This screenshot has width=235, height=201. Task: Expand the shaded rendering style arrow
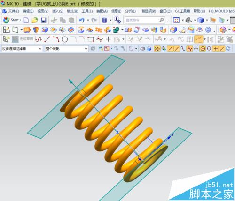pyautogui.click(x=207, y=20)
